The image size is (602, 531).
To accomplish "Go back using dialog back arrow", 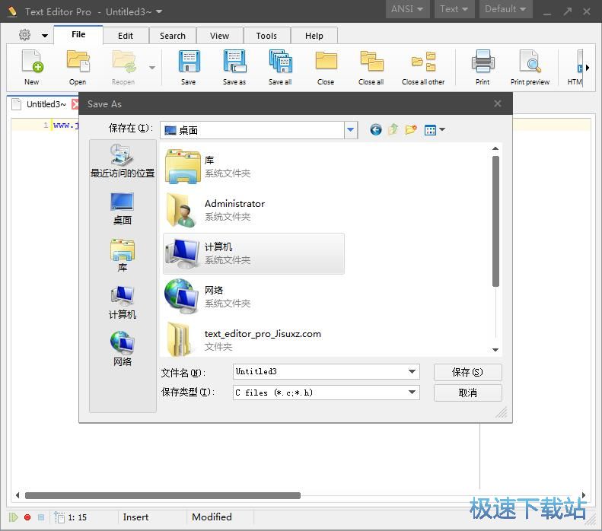I will click(375, 130).
